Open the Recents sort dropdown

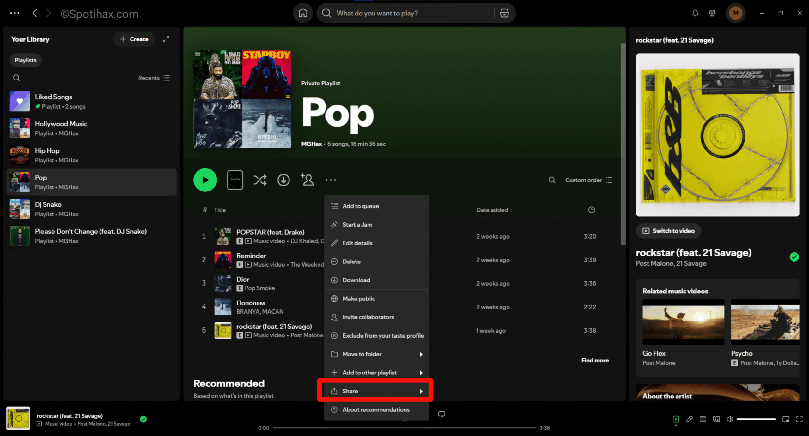coord(154,78)
